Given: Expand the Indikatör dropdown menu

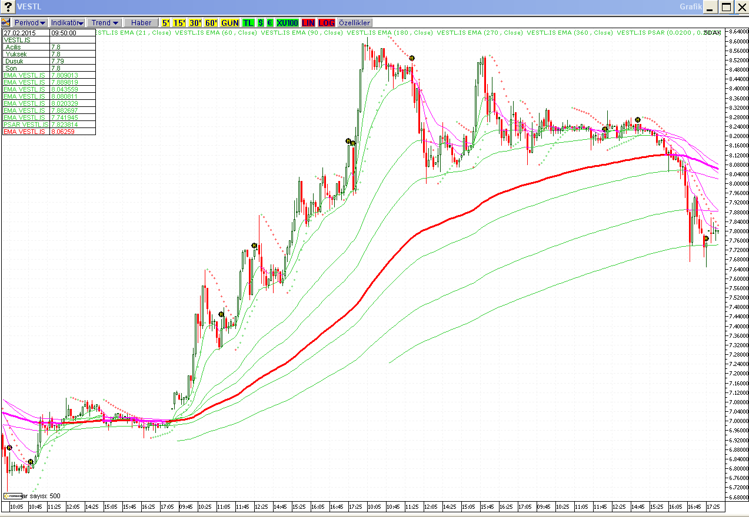Looking at the screenshot, I should (x=67, y=22).
